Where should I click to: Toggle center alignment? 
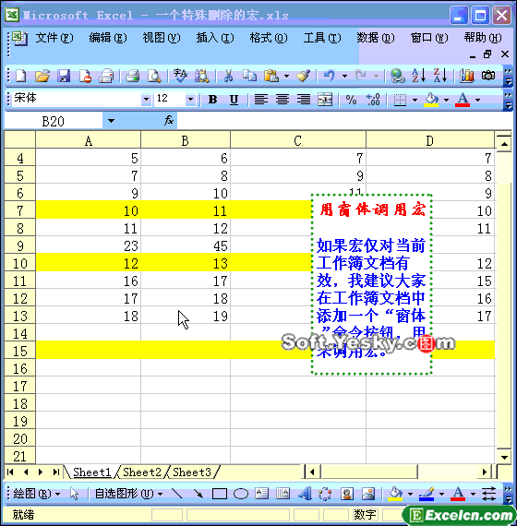[x=283, y=100]
